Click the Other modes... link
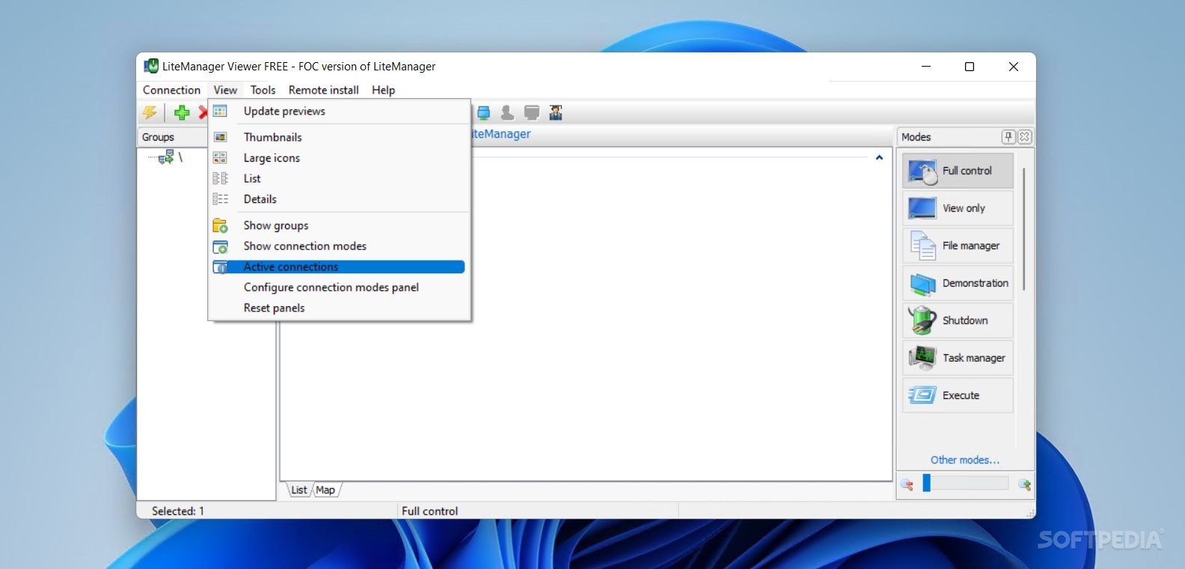The image size is (1185, 569). click(x=964, y=460)
